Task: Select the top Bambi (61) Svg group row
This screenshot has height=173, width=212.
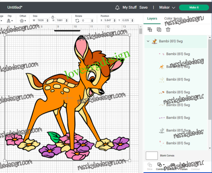Action: [x=175, y=41]
